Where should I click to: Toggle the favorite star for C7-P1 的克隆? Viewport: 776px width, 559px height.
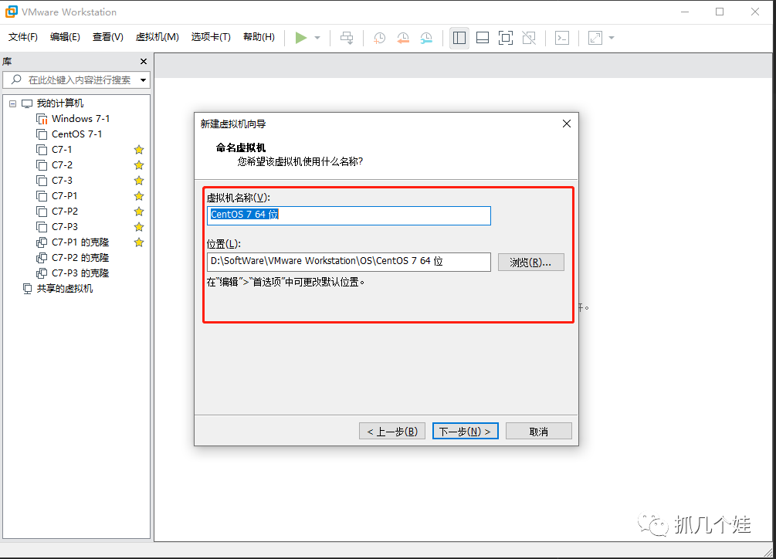139,242
